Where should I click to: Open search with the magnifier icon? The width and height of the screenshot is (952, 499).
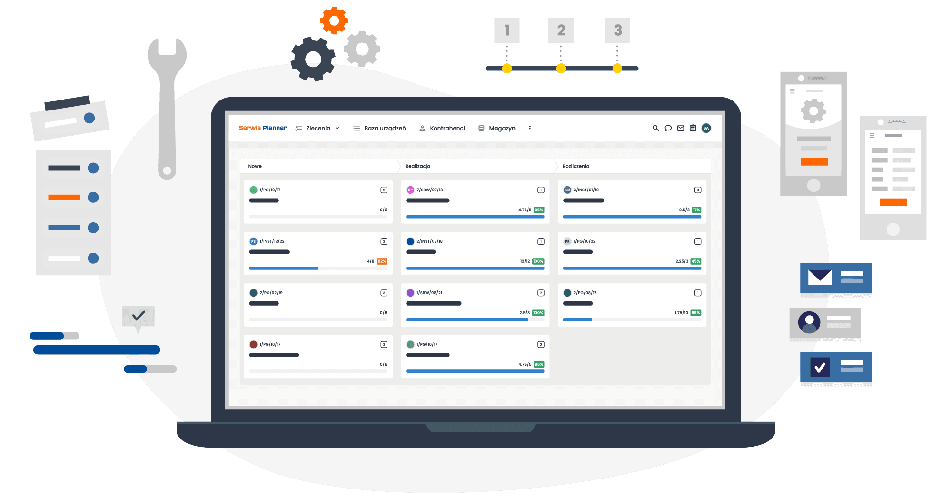[655, 128]
